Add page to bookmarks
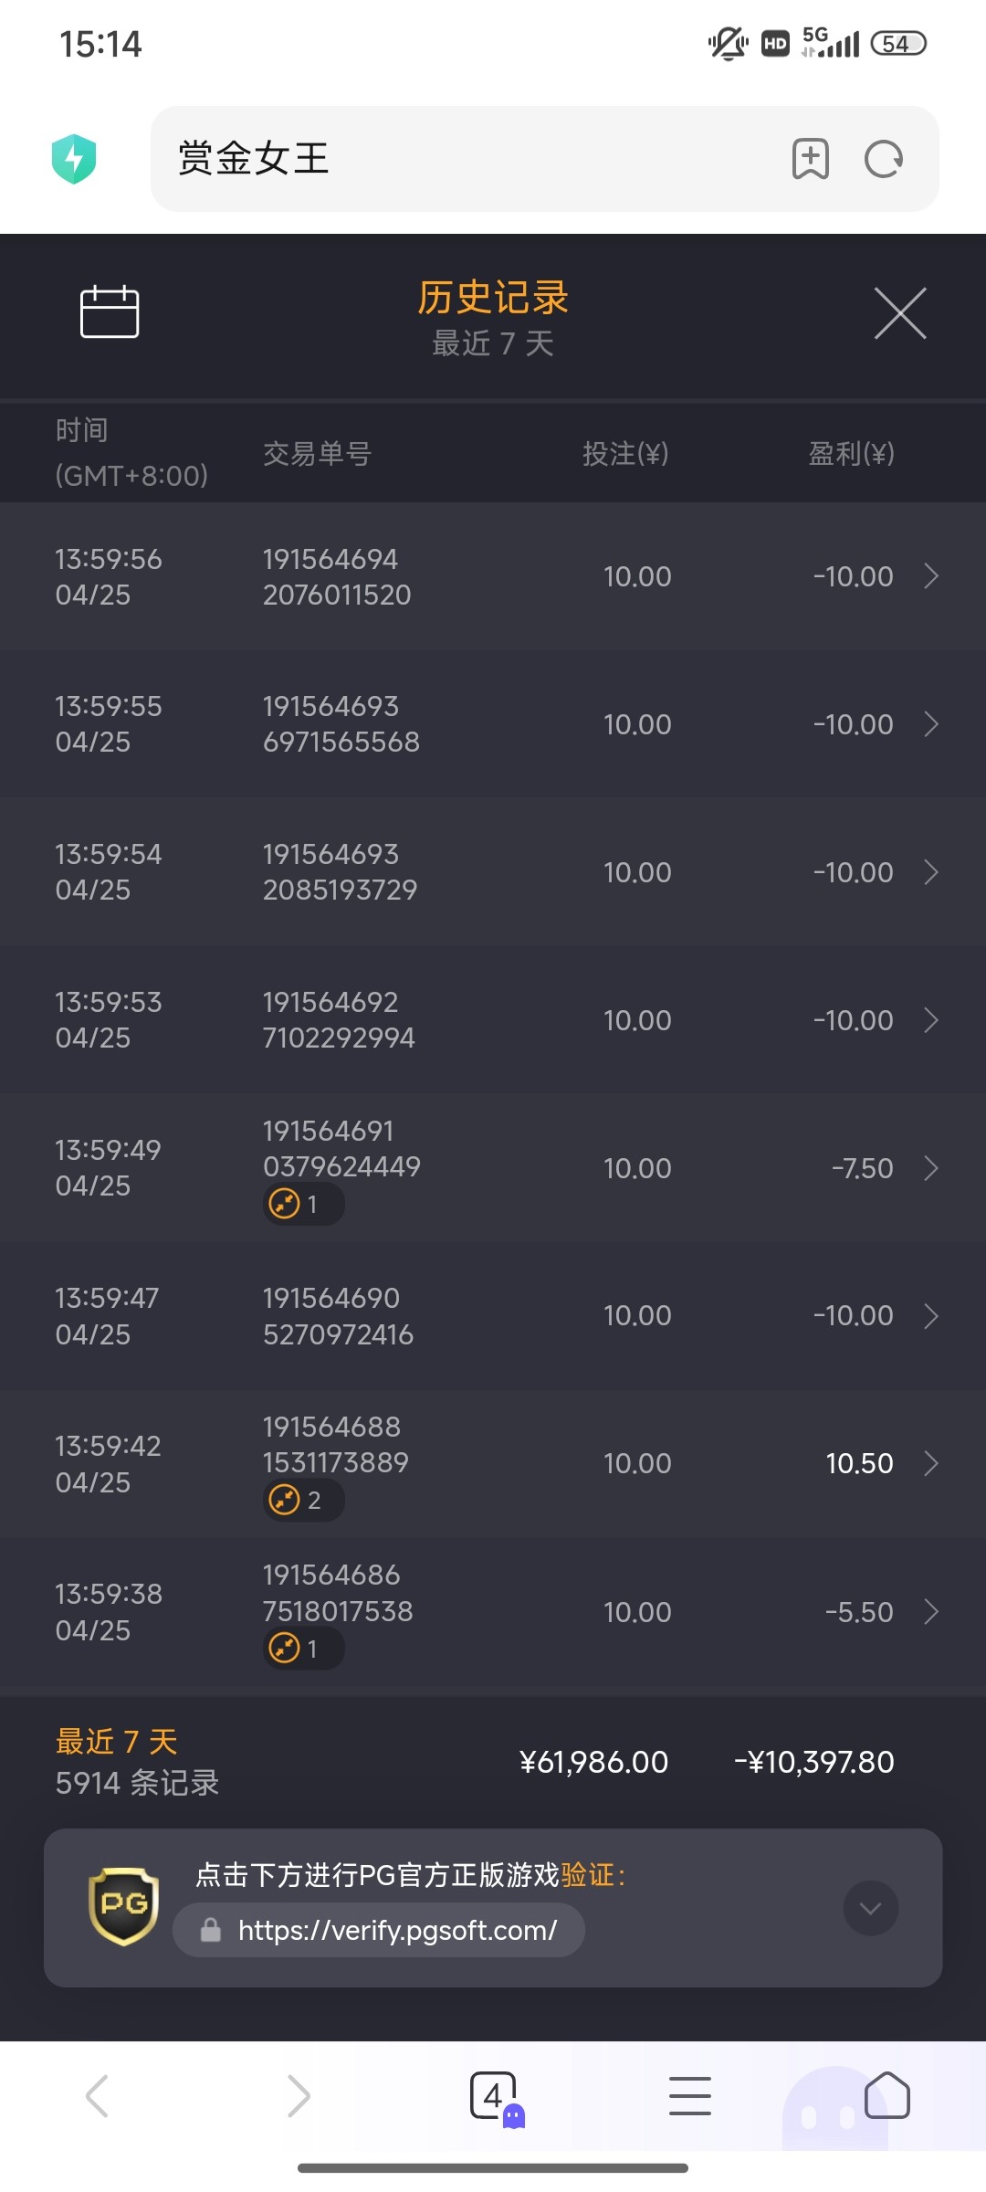This screenshot has height=2192, width=986. [810, 159]
